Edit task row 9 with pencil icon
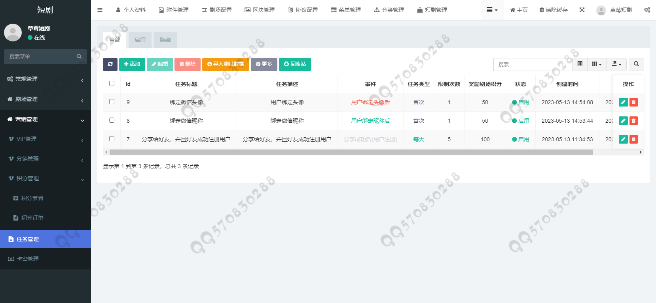This screenshot has width=656, height=303. [623, 102]
